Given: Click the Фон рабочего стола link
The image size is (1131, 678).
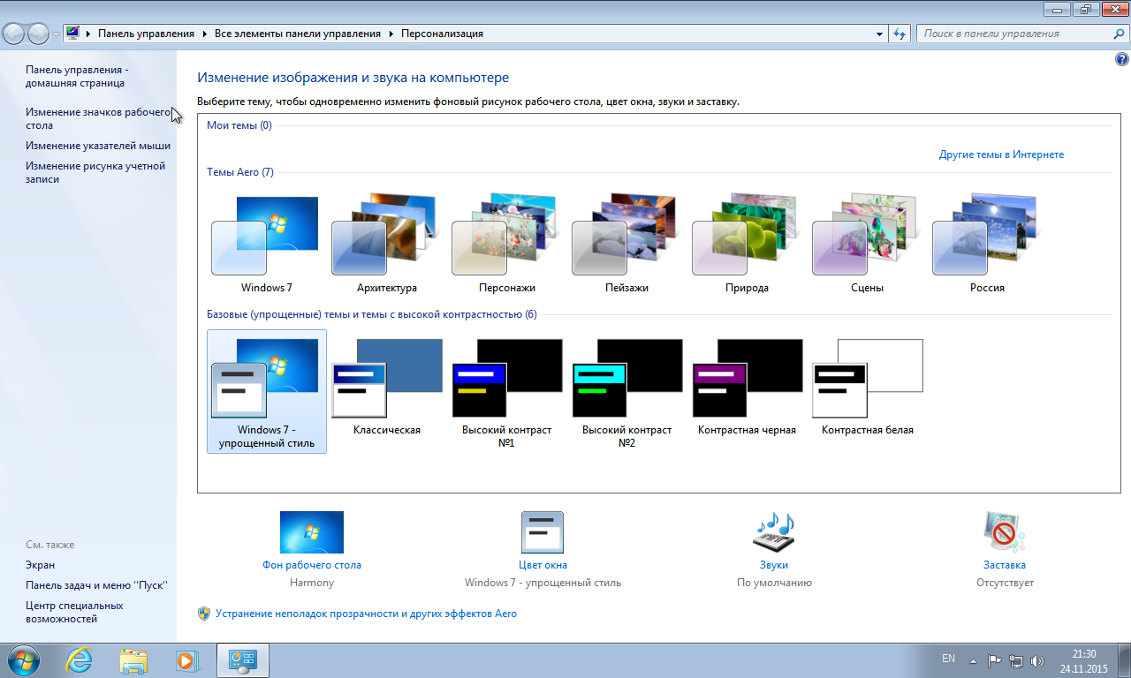Looking at the screenshot, I should [312, 565].
